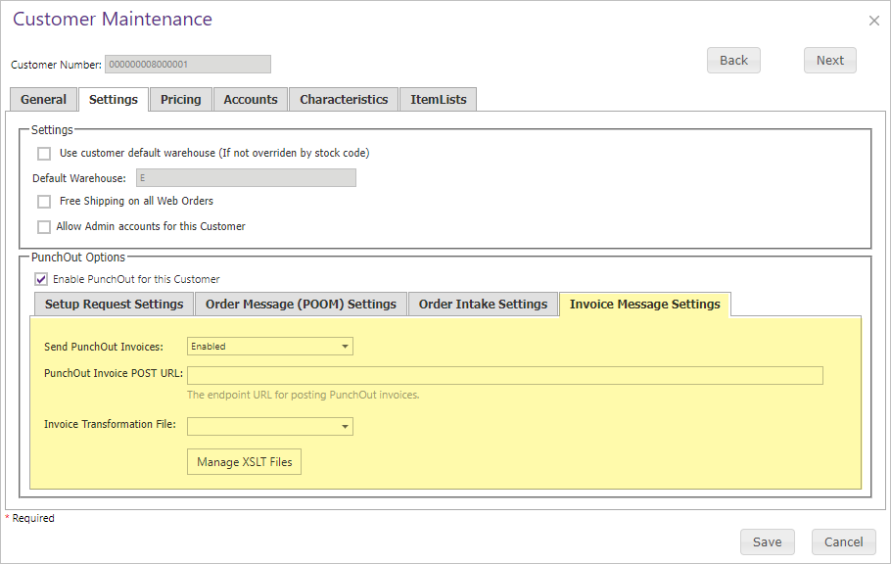The height and width of the screenshot is (564, 891).
Task: Switch to Order Message (POOM) Settings tab
Action: coord(301,305)
